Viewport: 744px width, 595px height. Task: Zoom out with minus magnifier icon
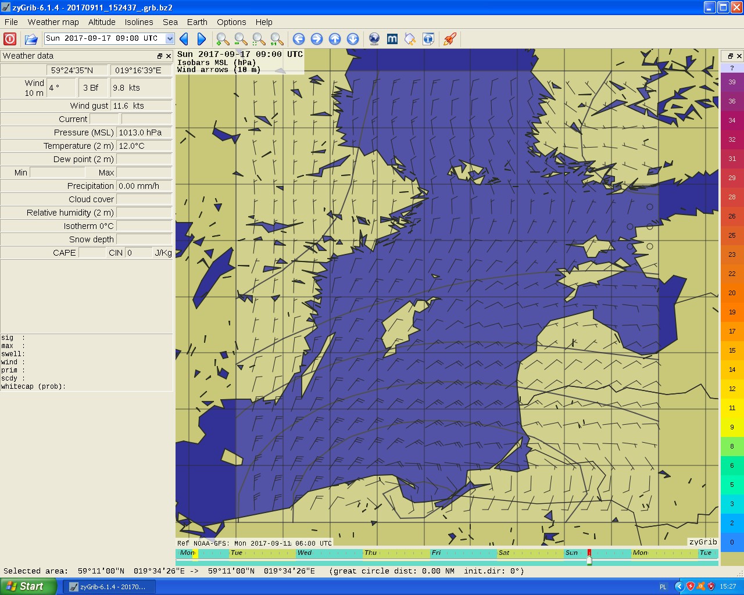pyautogui.click(x=241, y=39)
